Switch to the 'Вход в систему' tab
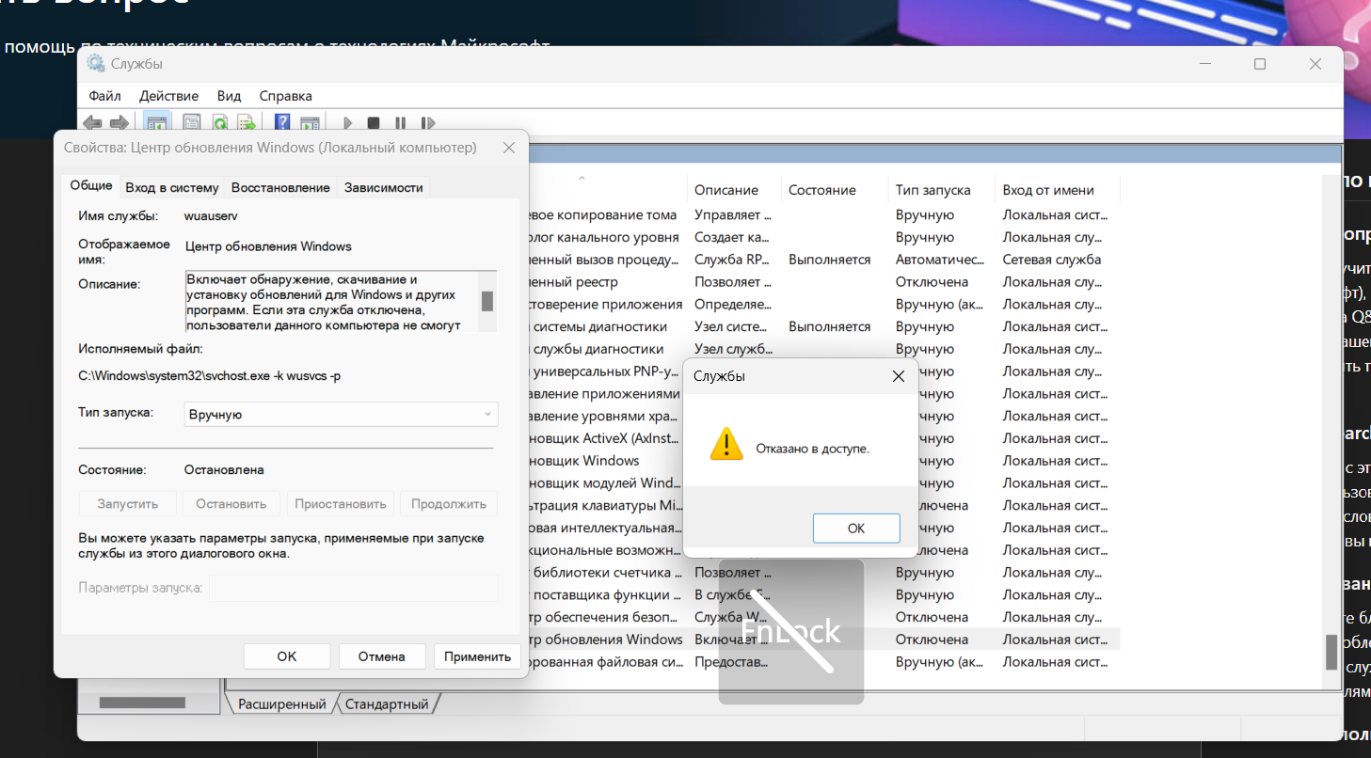This screenshot has width=1371, height=758. 172,187
